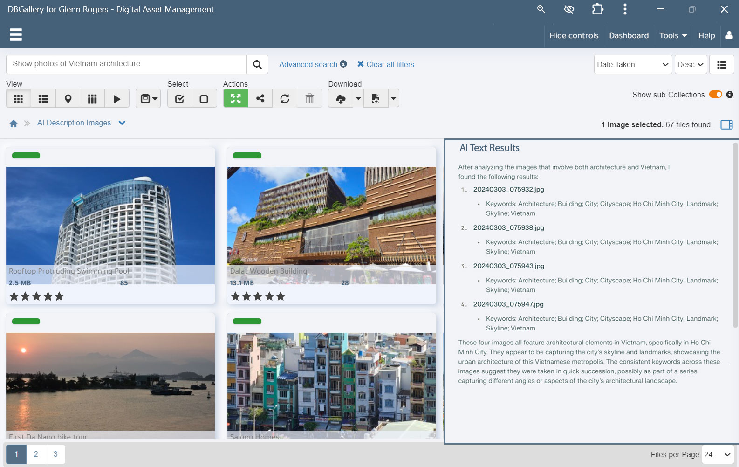
Task: Switch to list view
Action: (x=43, y=99)
